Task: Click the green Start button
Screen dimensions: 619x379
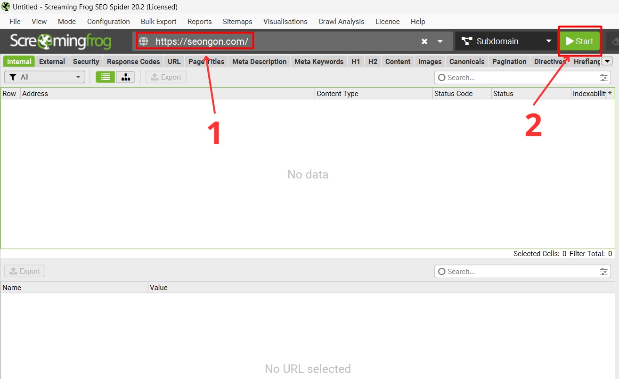Action: point(580,41)
